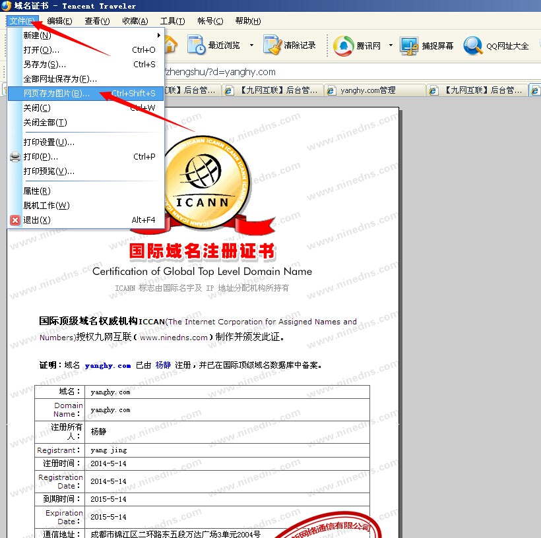
Task: Open the 收藏(A) menu
Action: (135, 21)
